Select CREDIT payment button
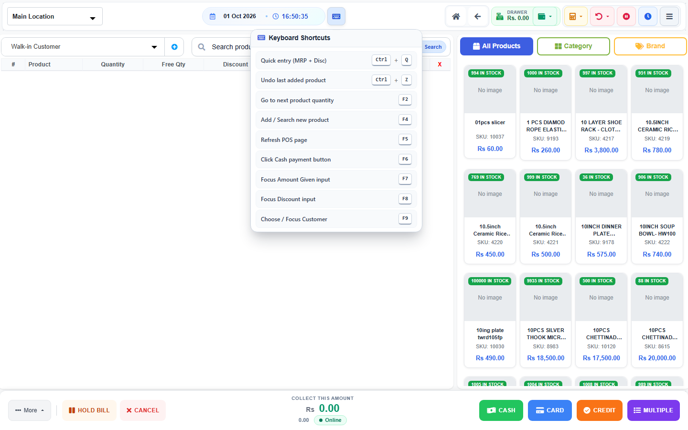The image size is (688, 430). [600, 410]
